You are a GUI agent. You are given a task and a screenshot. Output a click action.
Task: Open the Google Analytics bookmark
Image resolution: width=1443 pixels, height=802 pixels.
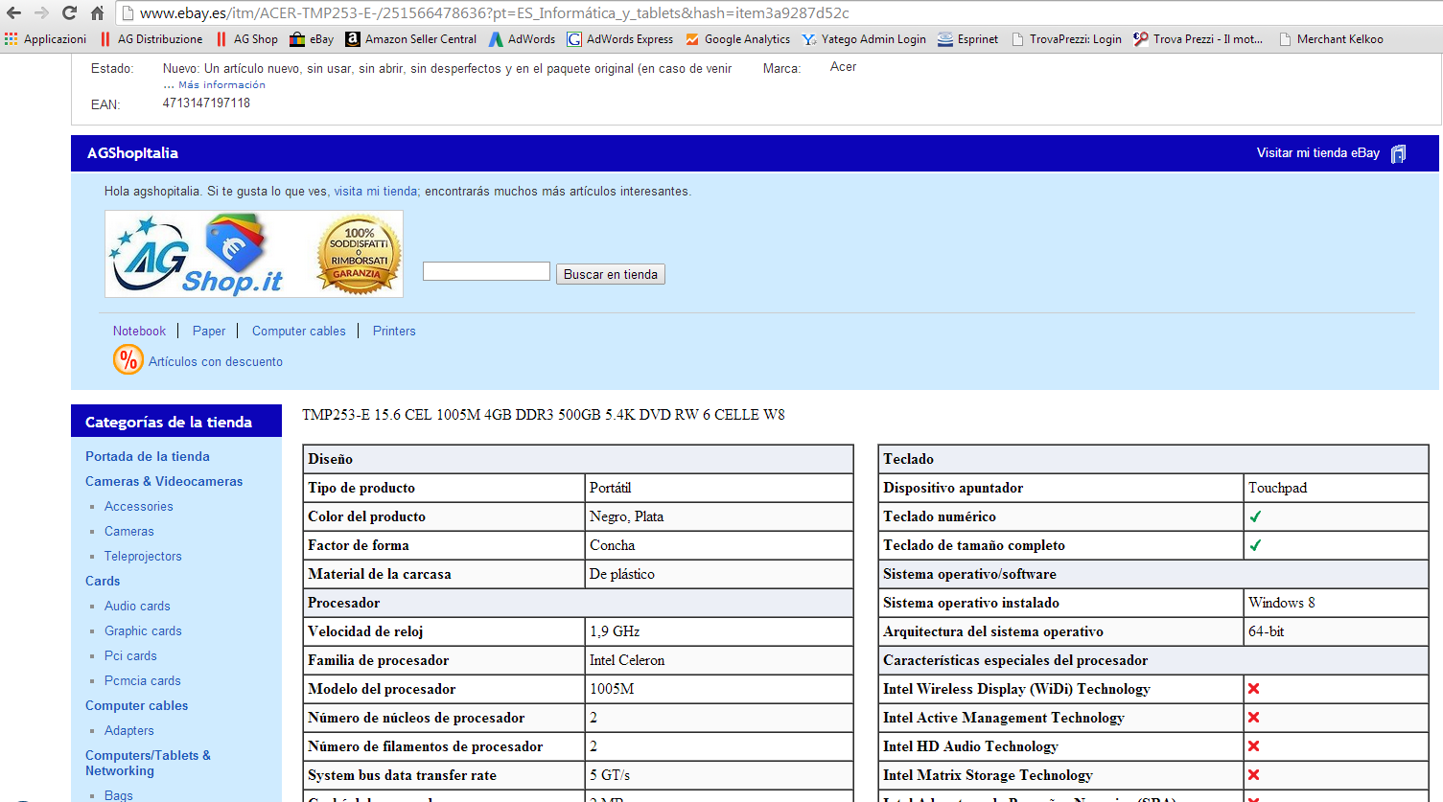pyautogui.click(x=737, y=39)
